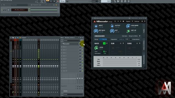Open MBassador Settings
Screen dimensions: 175x98
click(137, 21)
